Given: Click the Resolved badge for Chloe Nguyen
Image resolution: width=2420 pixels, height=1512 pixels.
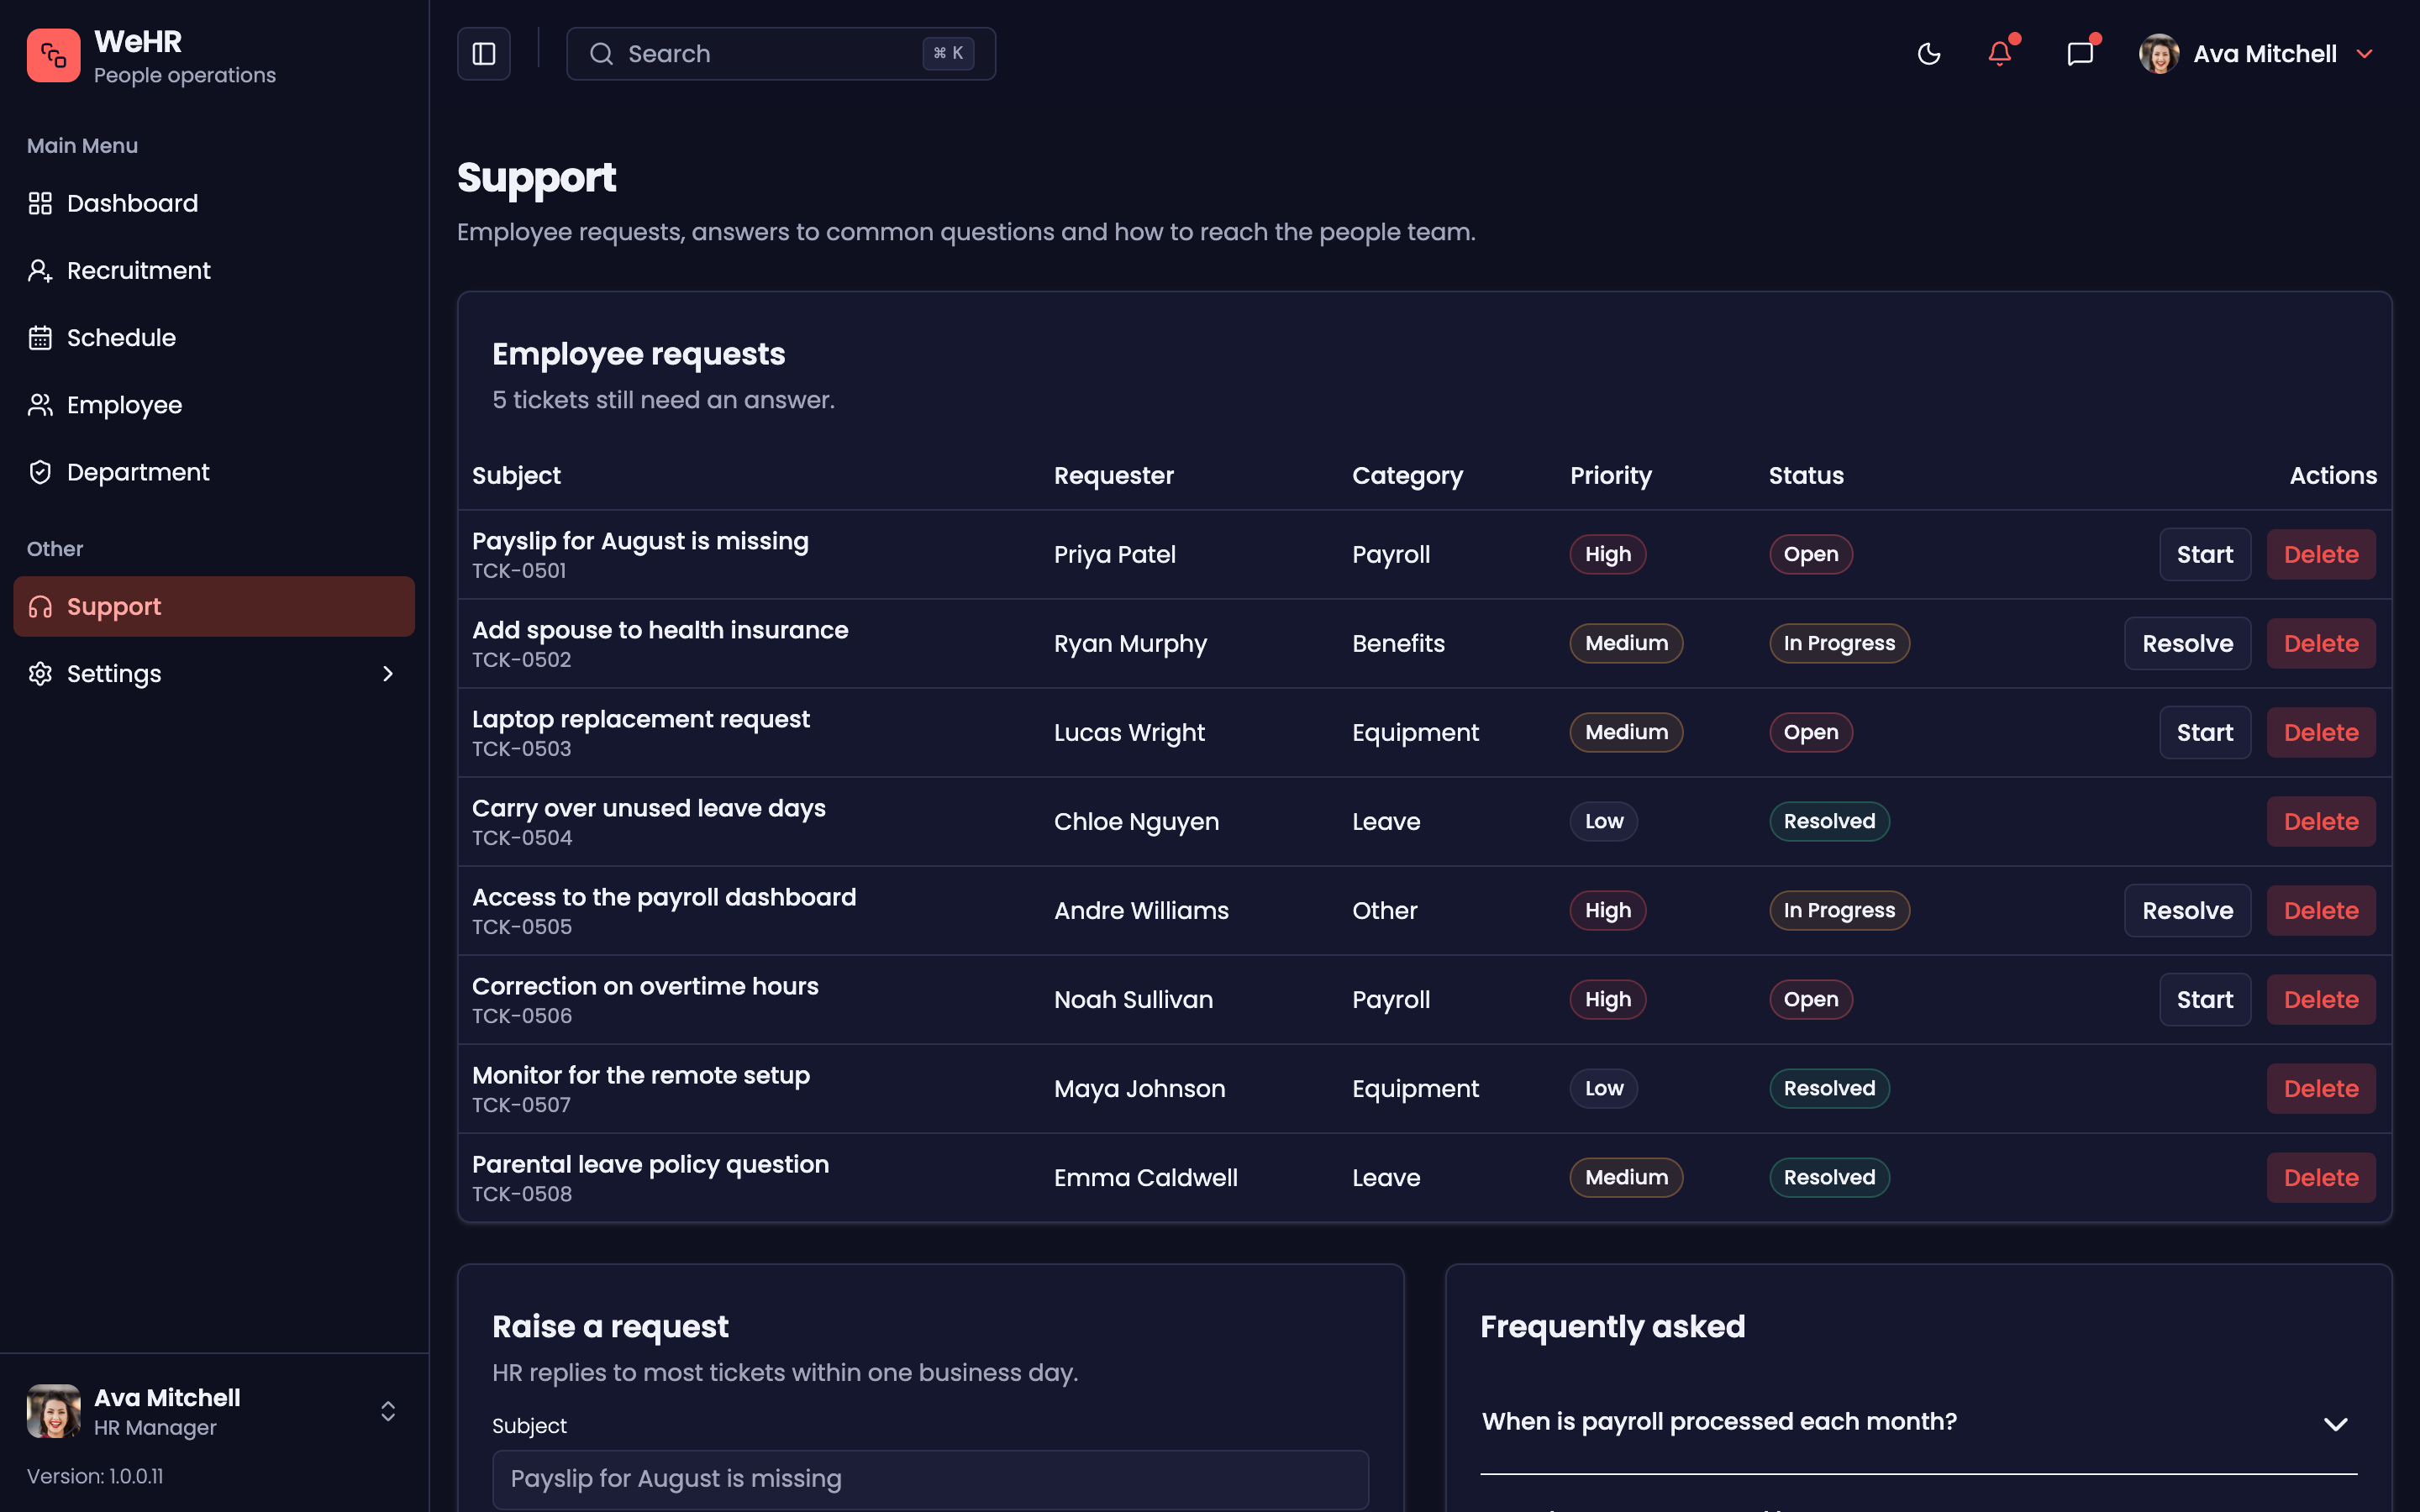Looking at the screenshot, I should (1829, 822).
